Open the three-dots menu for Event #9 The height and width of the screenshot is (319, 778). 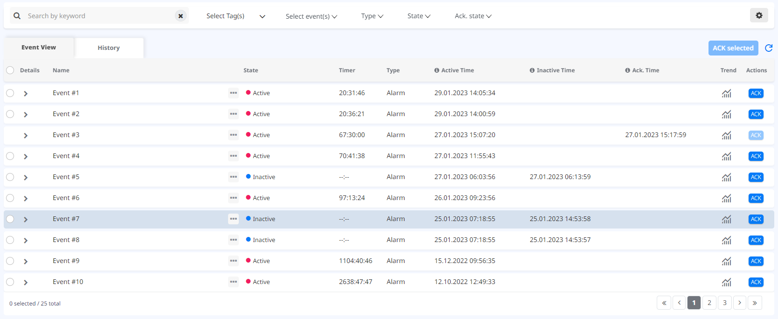pos(233,261)
